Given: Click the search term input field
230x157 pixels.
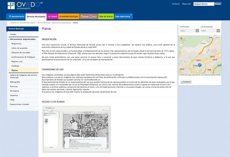Looking at the screenshot, I should 204,4.
